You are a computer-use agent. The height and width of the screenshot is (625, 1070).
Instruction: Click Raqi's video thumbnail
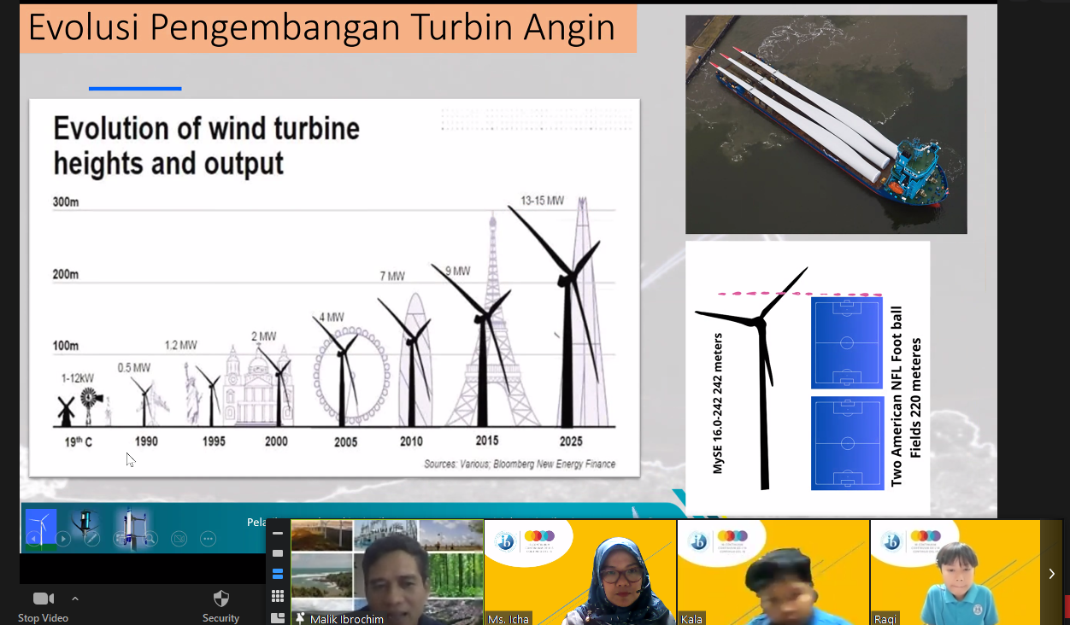click(955, 572)
